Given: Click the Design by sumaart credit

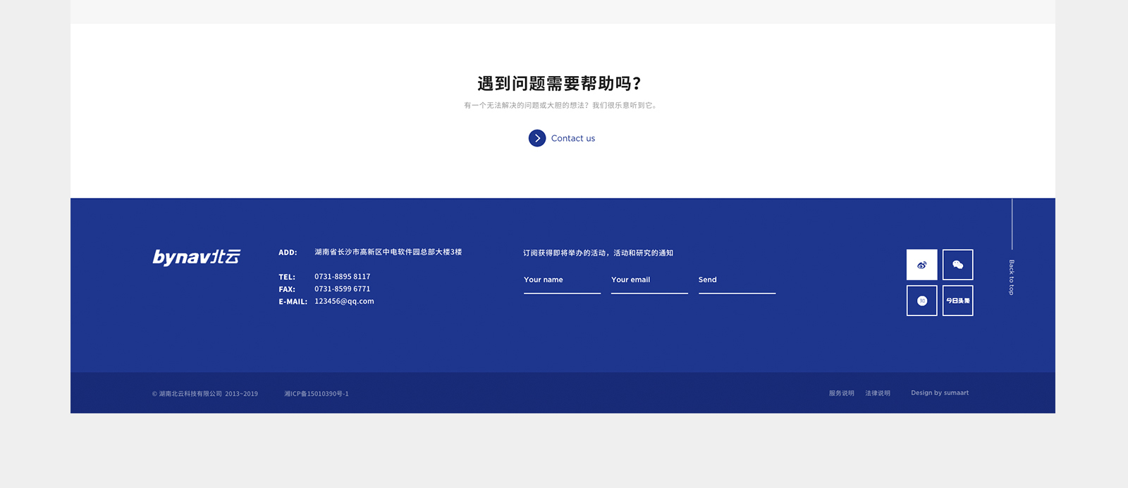Looking at the screenshot, I should 939,393.
